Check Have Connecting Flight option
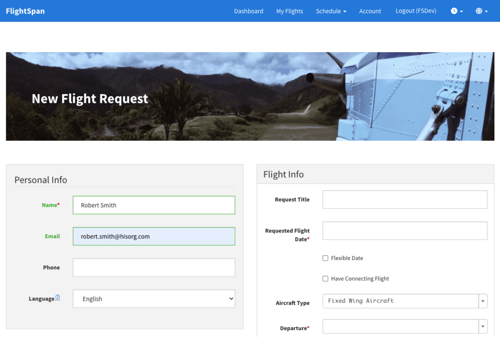This screenshot has width=500, height=337. pos(325,278)
